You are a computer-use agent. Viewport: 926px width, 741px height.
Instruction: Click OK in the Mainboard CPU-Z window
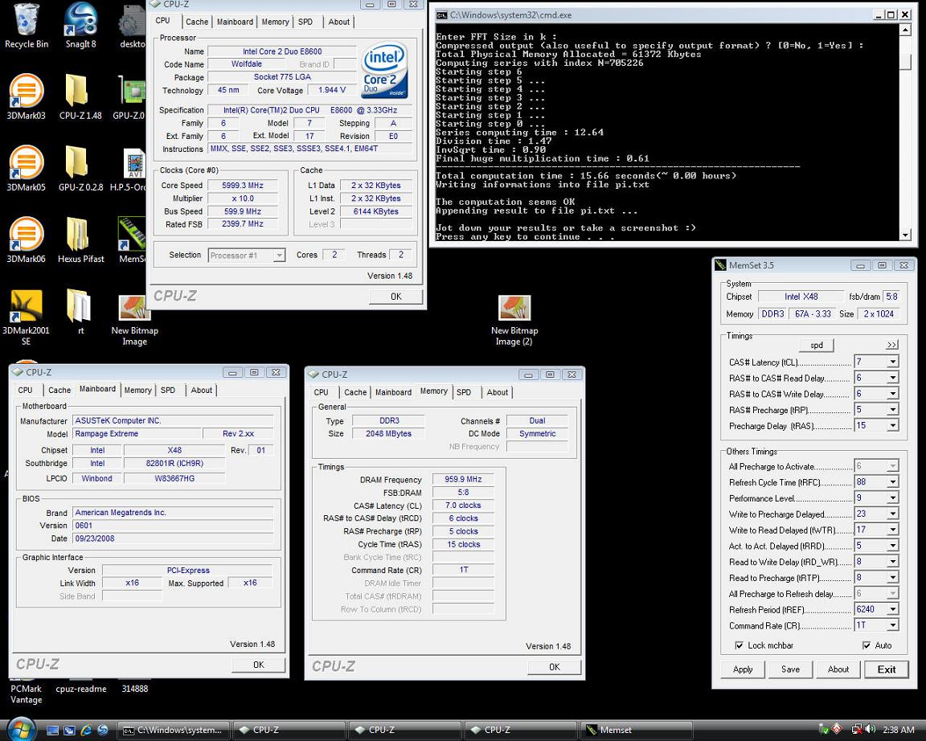259,665
